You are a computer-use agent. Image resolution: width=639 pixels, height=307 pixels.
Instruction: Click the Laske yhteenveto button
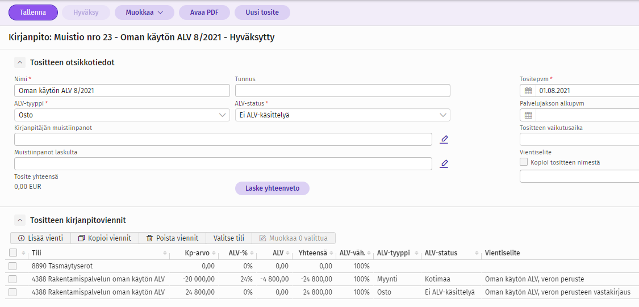coord(272,188)
